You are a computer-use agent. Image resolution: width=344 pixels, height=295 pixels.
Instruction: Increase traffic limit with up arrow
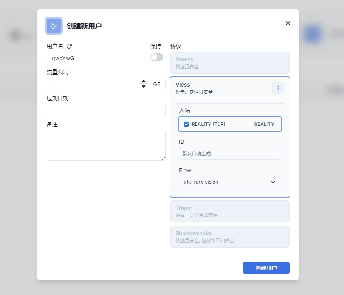(144, 81)
